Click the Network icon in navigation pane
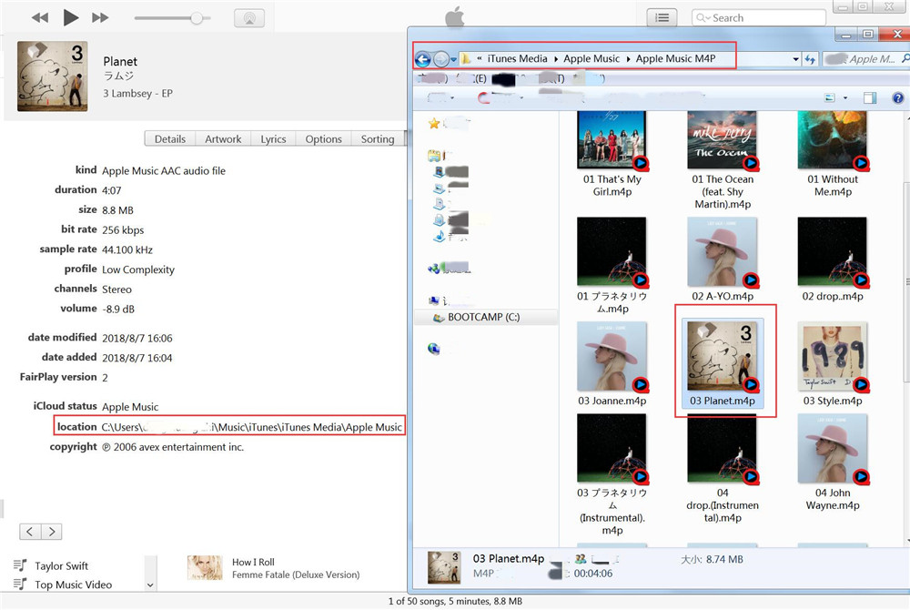Viewport: 910px width, 610px height. tap(433, 349)
